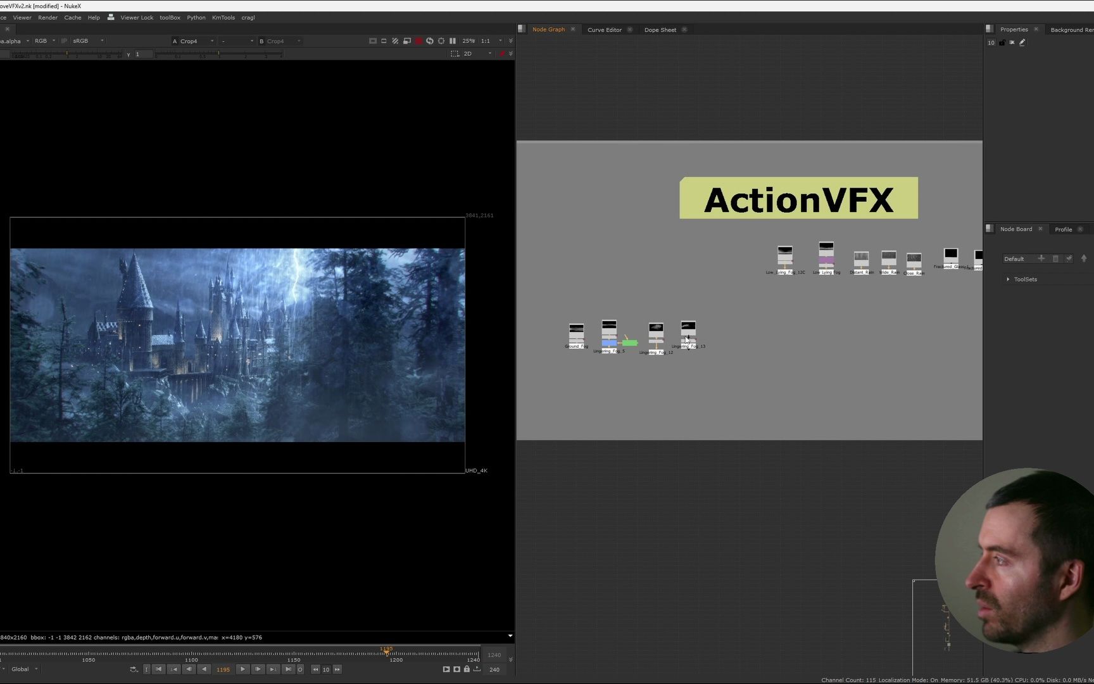
Task: Open the Help menu
Action: (x=94, y=18)
